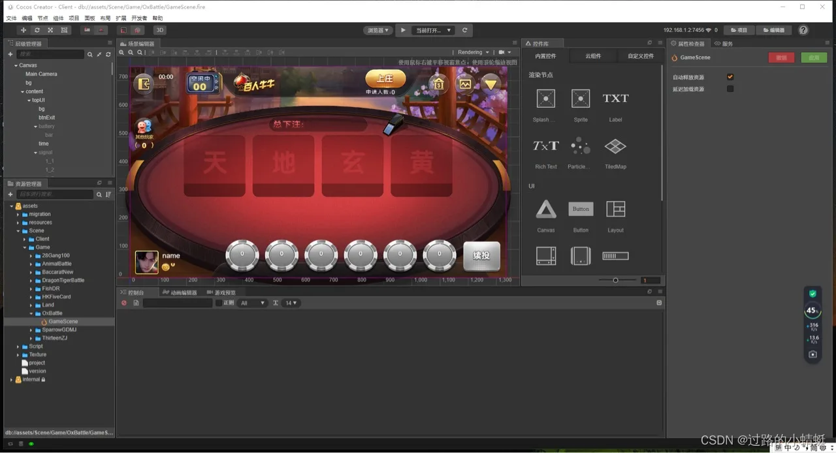Switch to the 云组件 tab

593,56
